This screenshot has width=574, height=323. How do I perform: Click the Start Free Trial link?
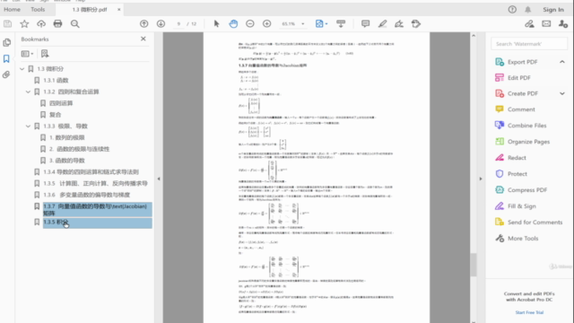529,312
